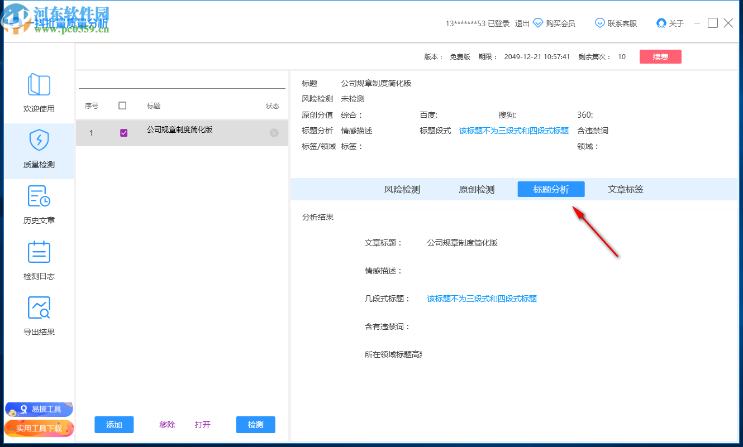The height and width of the screenshot is (447, 743).
Task: Select the 质量检测 quality detection icon
Action: tap(39, 148)
